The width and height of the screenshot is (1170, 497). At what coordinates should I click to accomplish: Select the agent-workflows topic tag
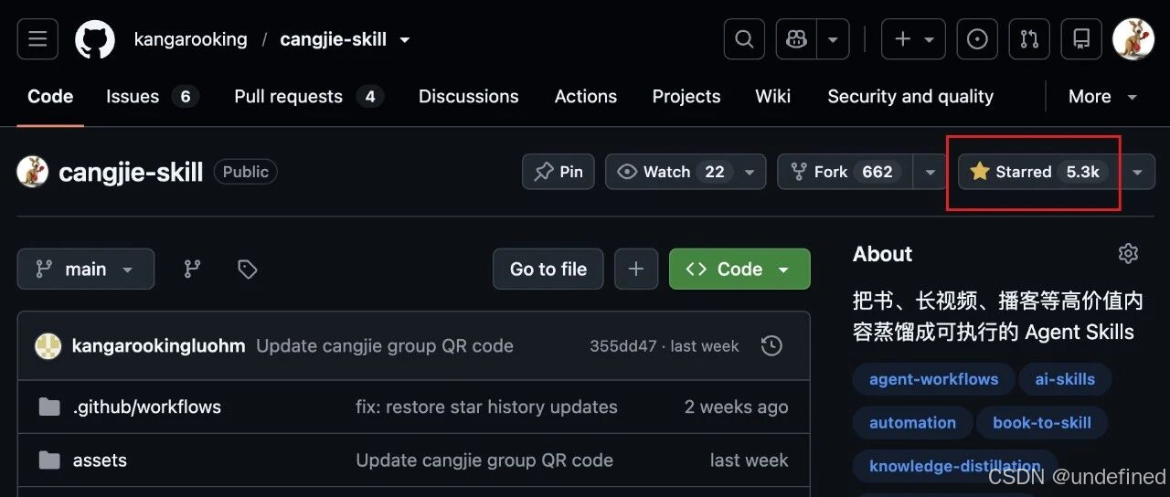[934, 379]
